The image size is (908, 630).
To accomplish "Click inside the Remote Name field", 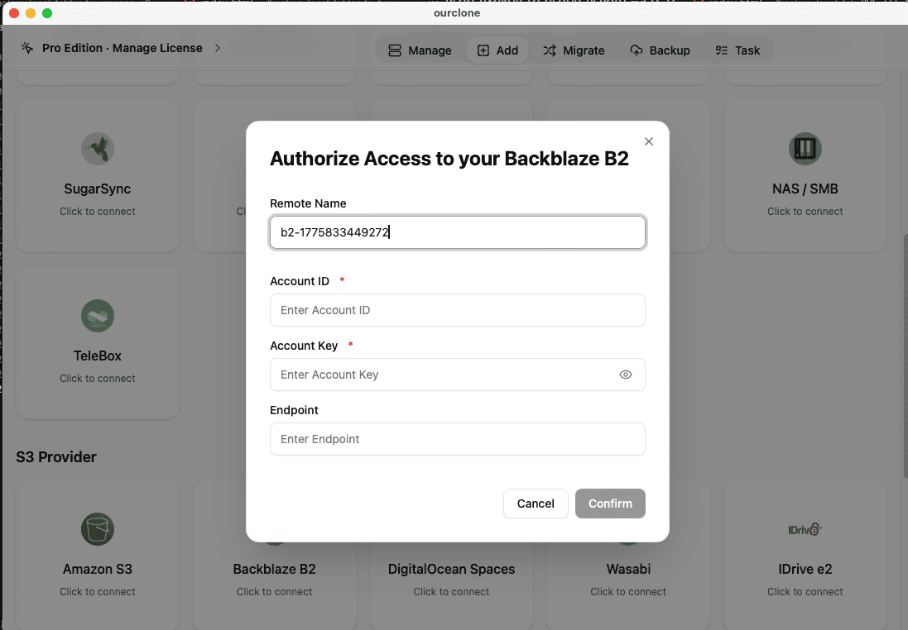I will pos(457,232).
